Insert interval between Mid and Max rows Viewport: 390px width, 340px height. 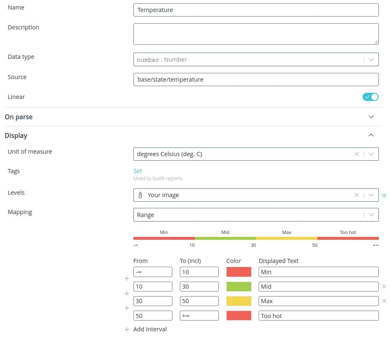pyautogui.click(x=127, y=294)
